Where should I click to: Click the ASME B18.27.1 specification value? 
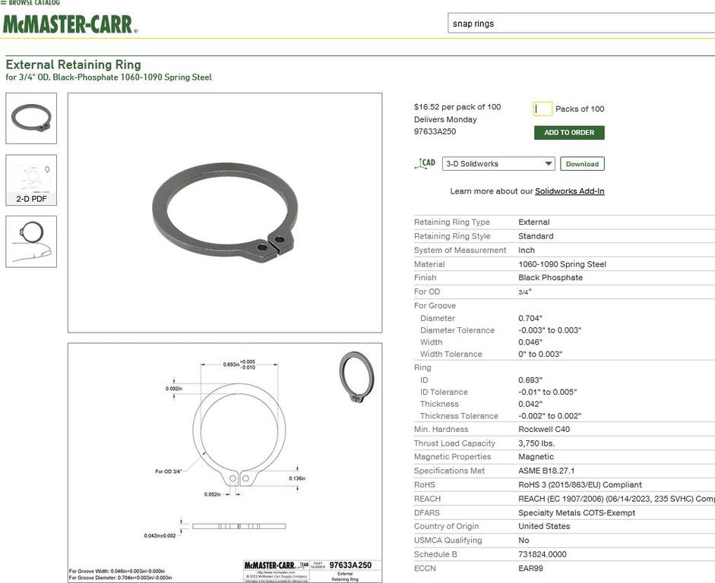click(546, 471)
